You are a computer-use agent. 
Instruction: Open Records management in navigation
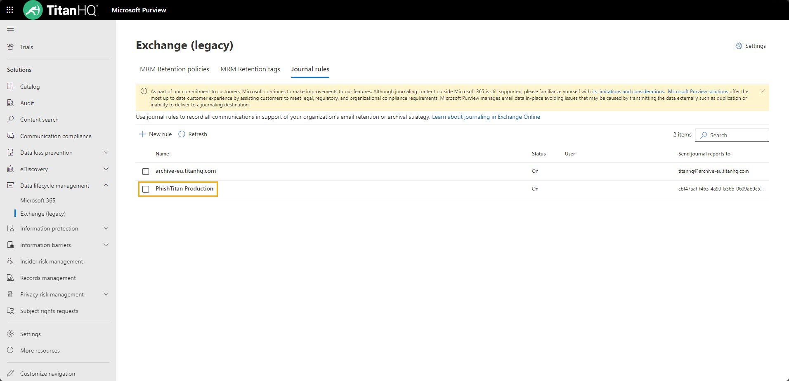[48, 278]
